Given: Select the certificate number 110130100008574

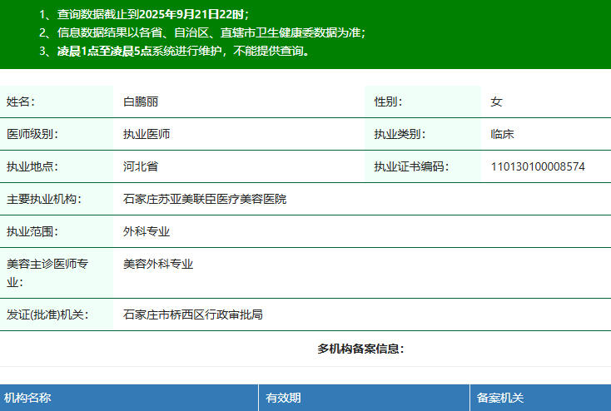Looking at the screenshot, I should 538,166.
